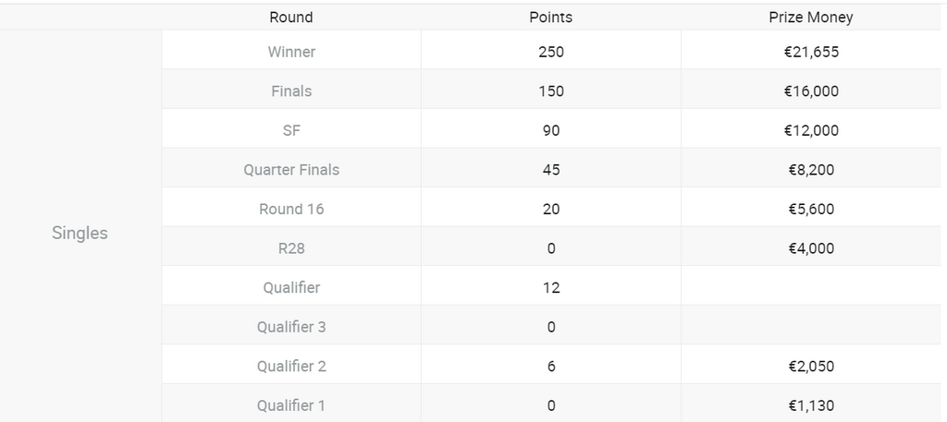
Task: Select the Singles category cell
Action: click(x=80, y=234)
